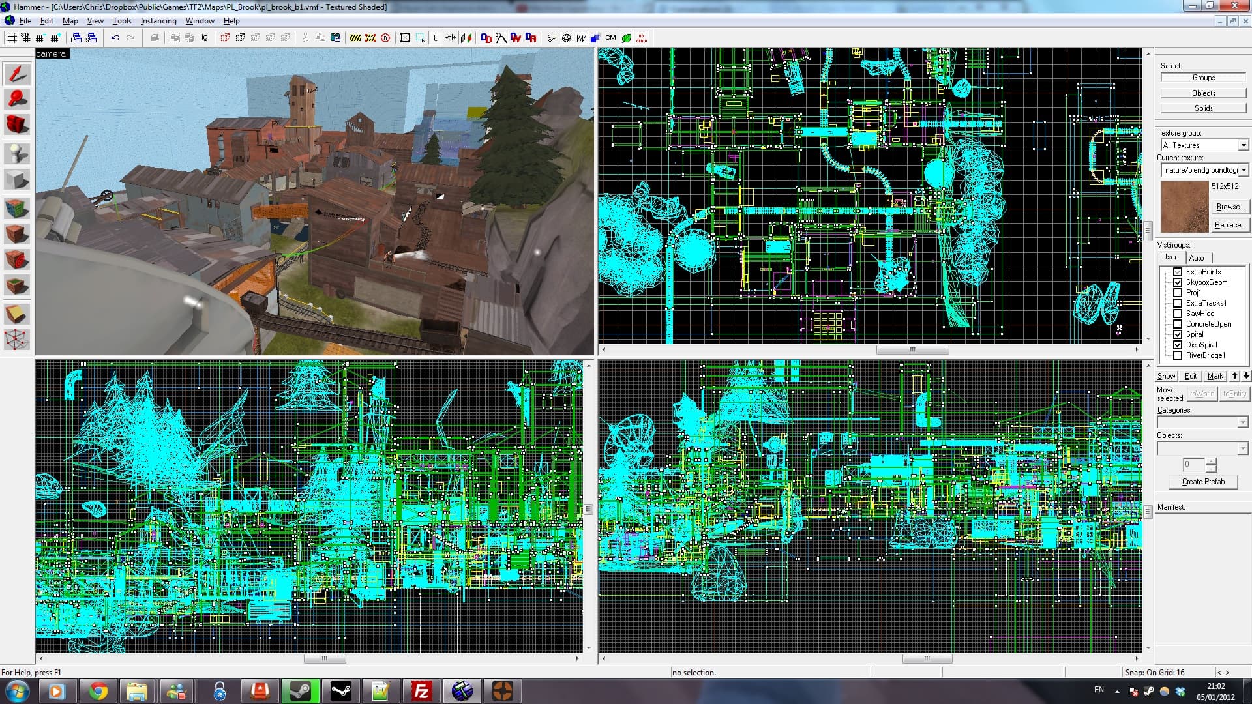Open the Edit menu
Viewport: 1252px width, 704px height.
(x=47, y=21)
